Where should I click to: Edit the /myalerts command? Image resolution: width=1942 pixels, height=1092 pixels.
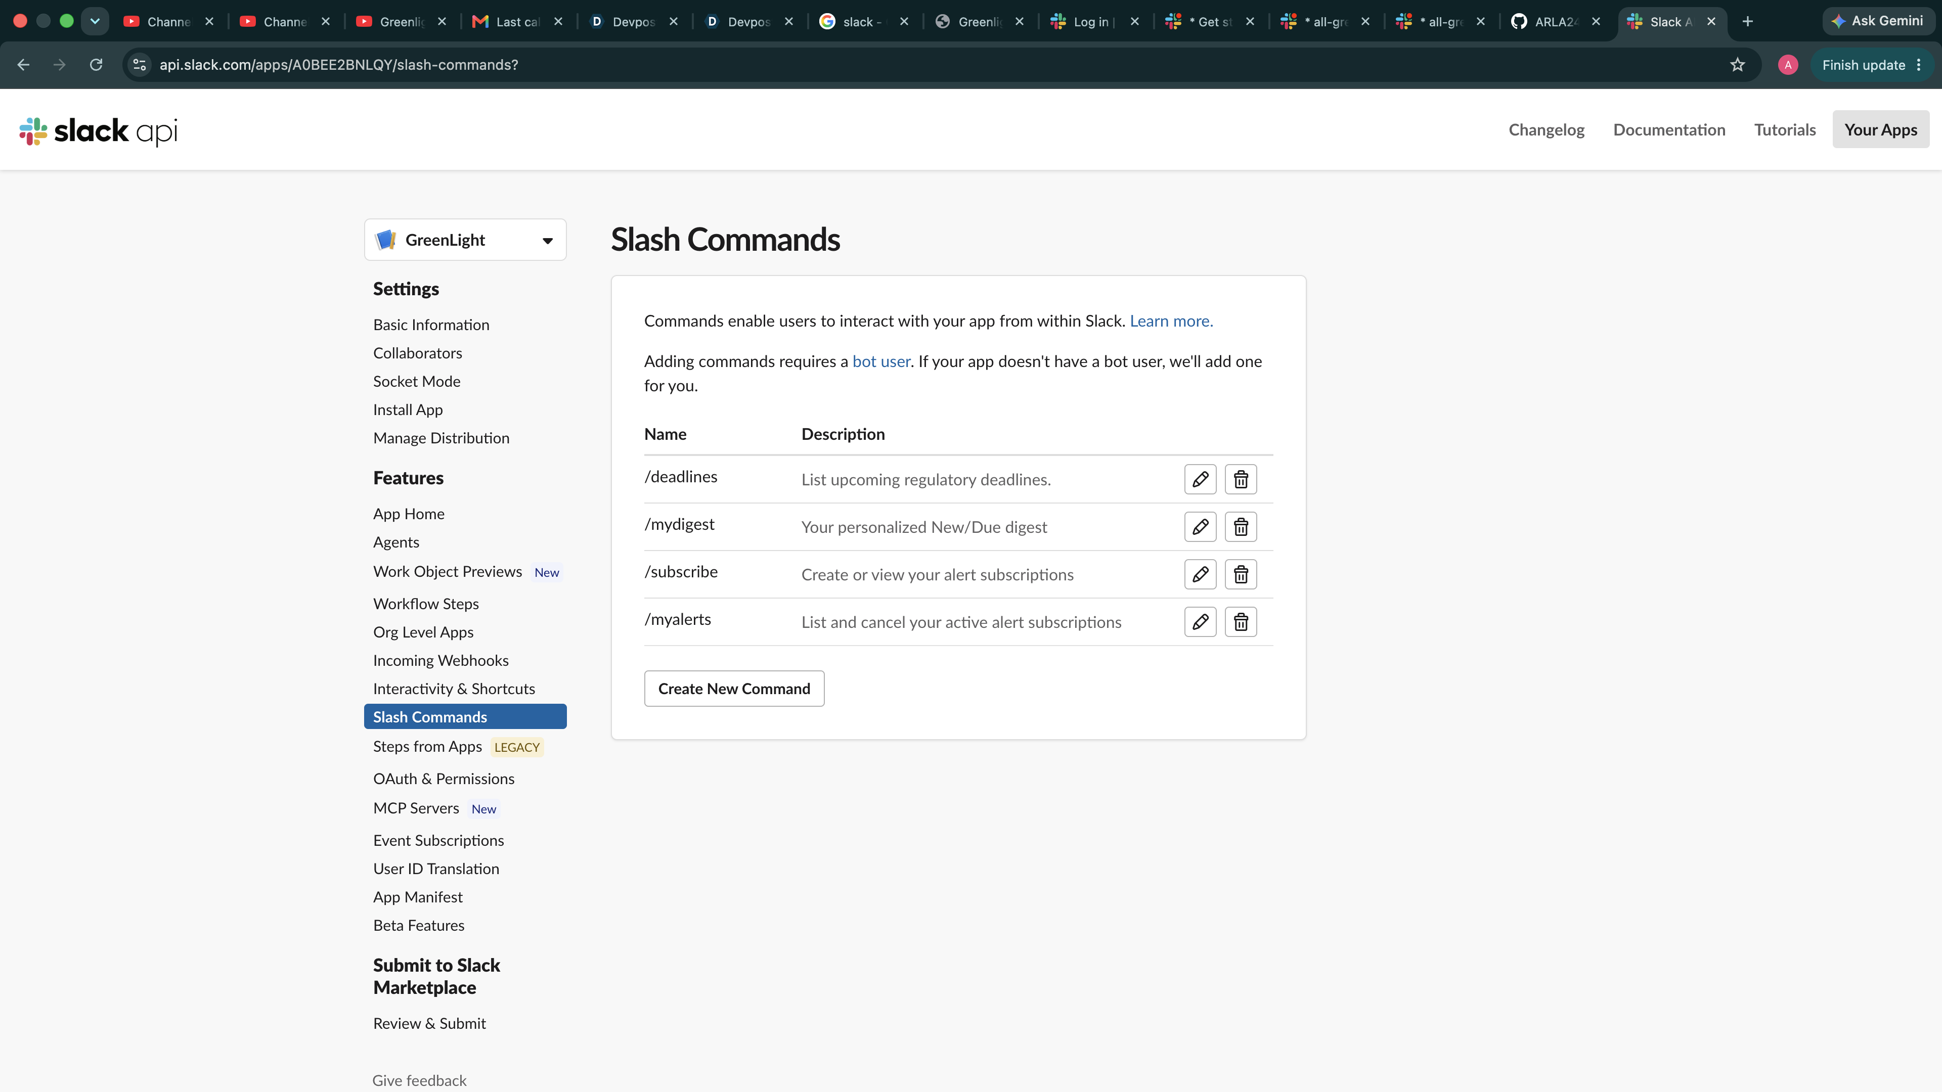click(x=1200, y=622)
